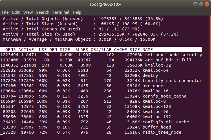
Task: Click the 0.33K object size value
Action: pos(66,60)
